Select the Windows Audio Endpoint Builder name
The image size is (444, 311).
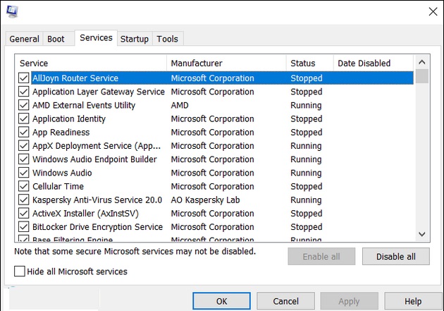click(94, 159)
